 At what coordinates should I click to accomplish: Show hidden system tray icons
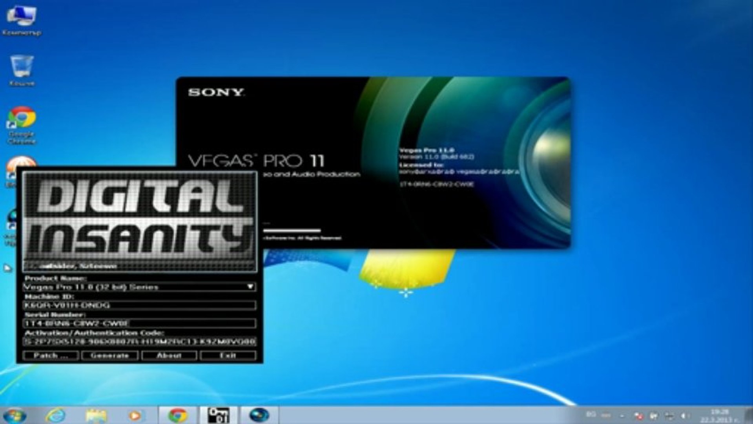[622, 415]
